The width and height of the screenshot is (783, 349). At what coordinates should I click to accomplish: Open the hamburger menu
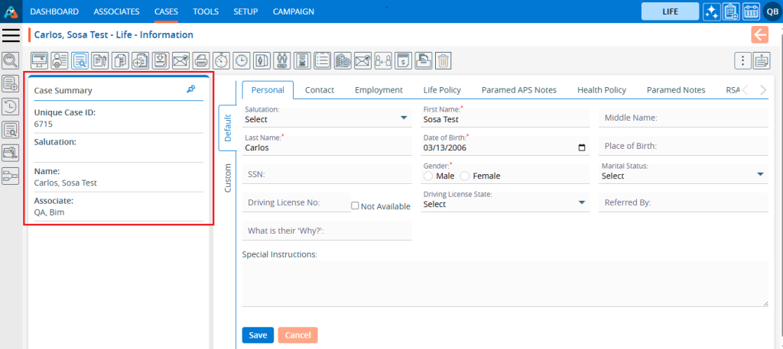click(11, 35)
